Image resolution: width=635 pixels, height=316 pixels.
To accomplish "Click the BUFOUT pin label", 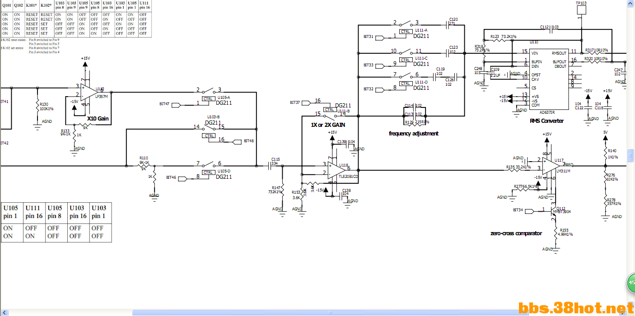I will (x=559, y=61).
